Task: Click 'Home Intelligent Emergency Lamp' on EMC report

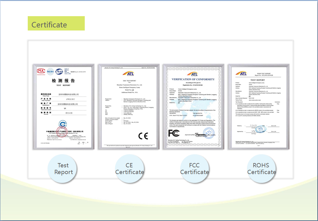Action: [129, 87]
